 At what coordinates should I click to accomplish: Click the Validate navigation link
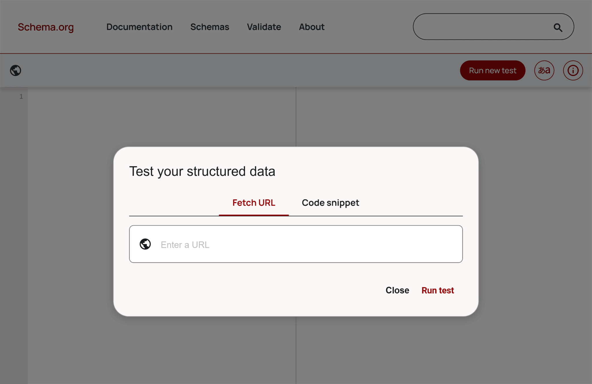click(264, 26)
